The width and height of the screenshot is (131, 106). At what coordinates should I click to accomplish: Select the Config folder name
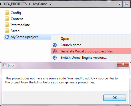pyautogui.click(x=16, y=13)
